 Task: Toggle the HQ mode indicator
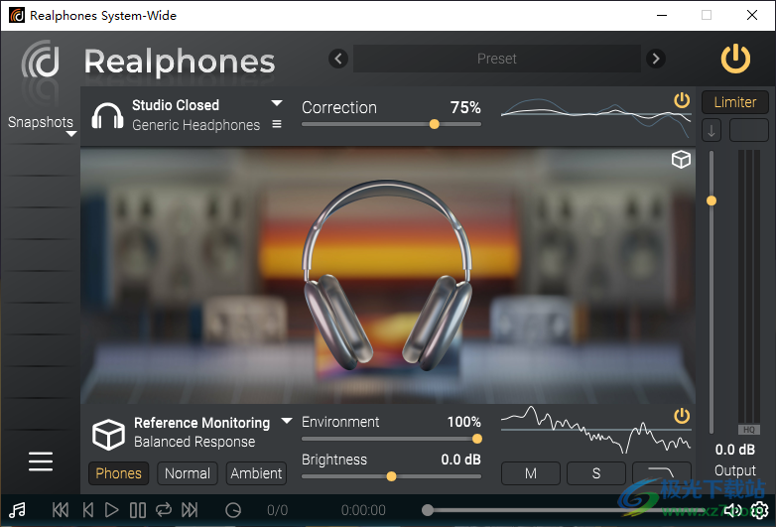tap(749, 430)
